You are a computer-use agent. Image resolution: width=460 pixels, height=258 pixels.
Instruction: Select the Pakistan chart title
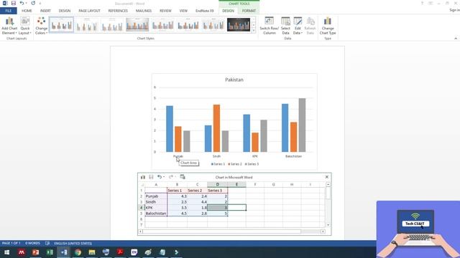coord(234,80)
